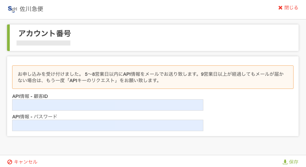Screen dimensions: 306x167
Task: Select the 閉じる link text
Action: (x=291, y=8)
